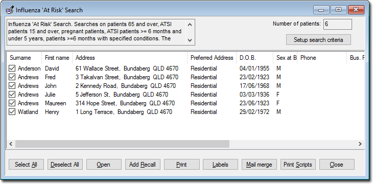Image resolution: width=373 pixels, height=184 pixels.
Task: Click the Add Recall button
Action: [143, 165]
